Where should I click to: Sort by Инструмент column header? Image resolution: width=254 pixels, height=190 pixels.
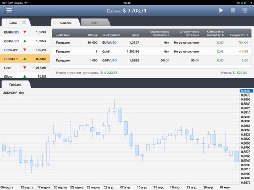(x=111, y=35)
